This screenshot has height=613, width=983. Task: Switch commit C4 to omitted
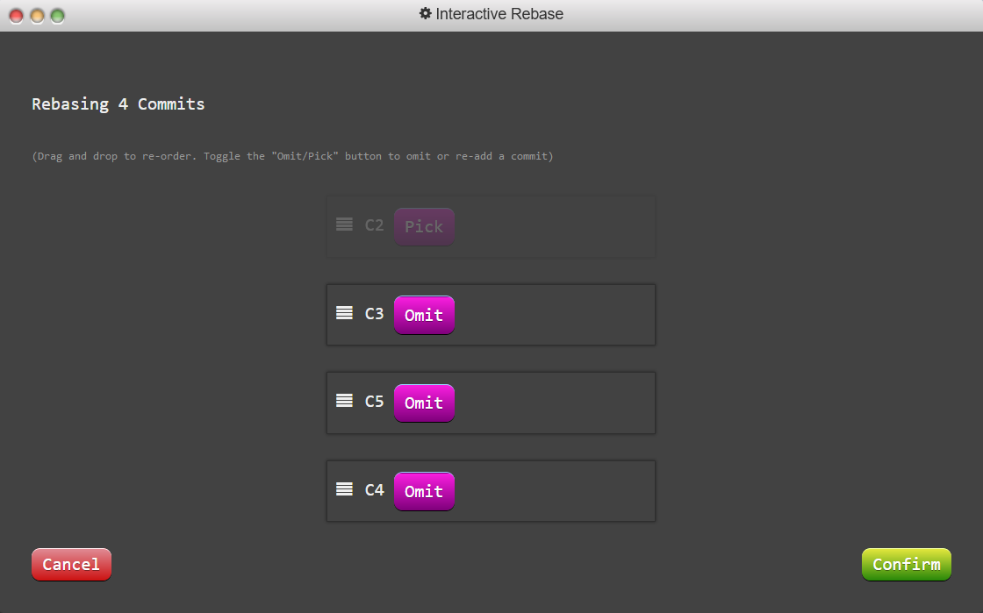[424, 491]
